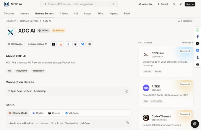Viewport: 201px width, 130px height.
Task: Open the language switcher icon
Action: coord(174,4)
